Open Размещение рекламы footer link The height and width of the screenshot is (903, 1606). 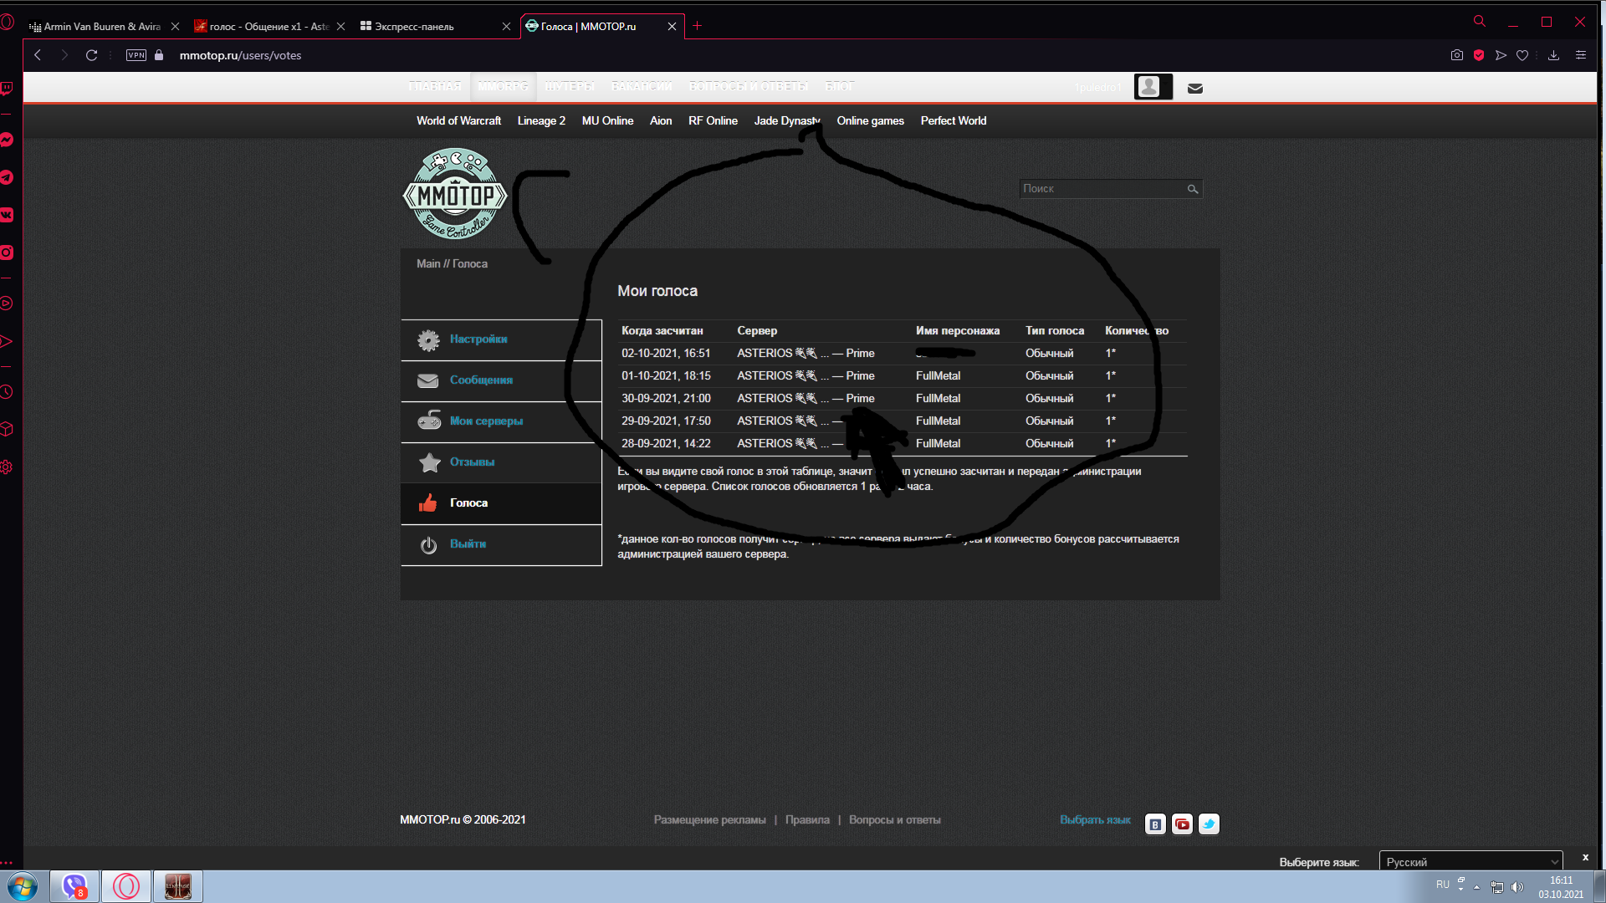pos(709,820)
